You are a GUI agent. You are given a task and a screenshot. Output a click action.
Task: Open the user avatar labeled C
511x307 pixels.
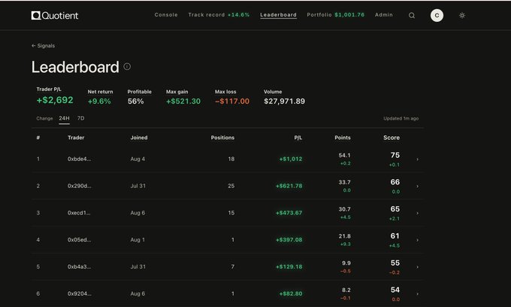point(437,15)
